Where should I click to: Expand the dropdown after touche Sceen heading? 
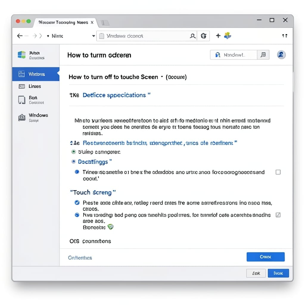pyautogui.click(x=162, y=77)
